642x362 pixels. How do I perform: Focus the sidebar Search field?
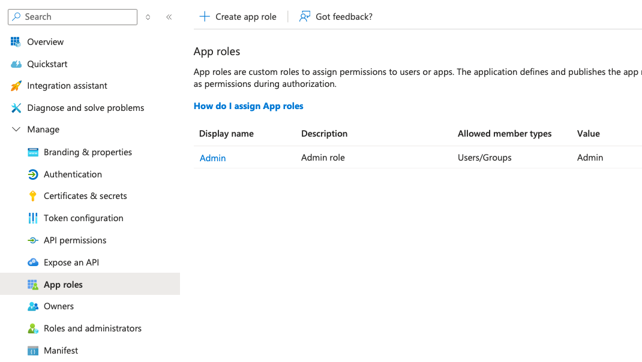point(73,17)
